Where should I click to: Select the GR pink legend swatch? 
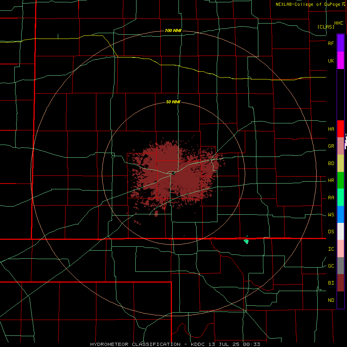(x=340, y=146)
